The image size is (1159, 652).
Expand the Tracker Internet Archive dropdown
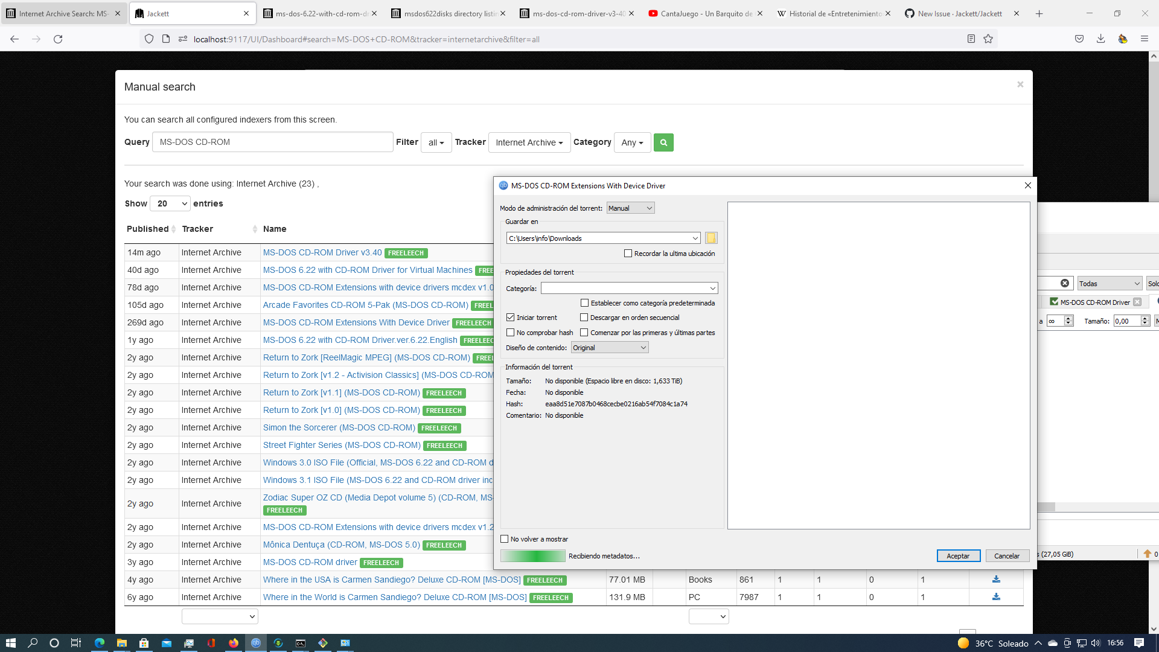pos(529,142)
